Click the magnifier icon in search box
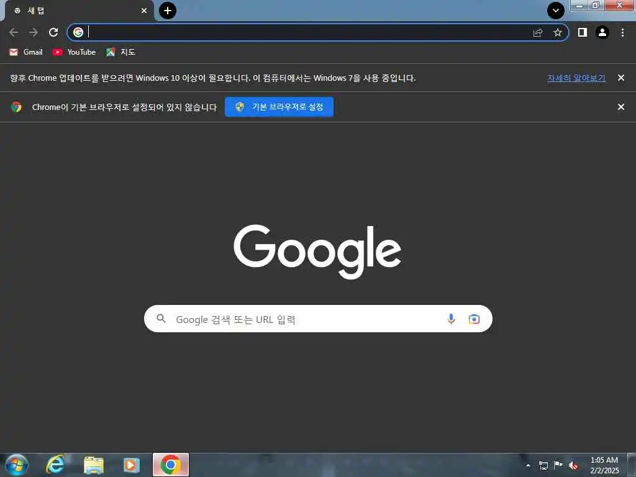 tap(161, 319)
